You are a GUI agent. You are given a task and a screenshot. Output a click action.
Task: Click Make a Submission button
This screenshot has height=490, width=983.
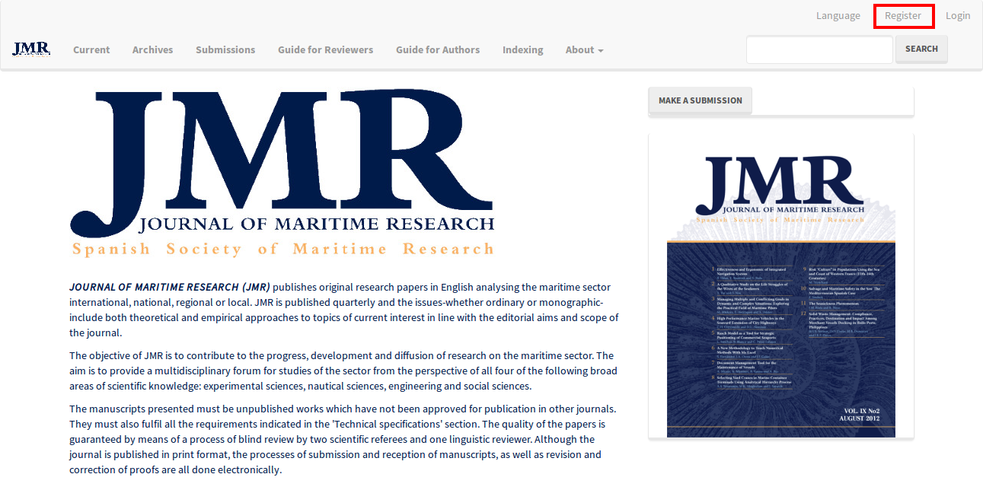(x=700, y=100)
